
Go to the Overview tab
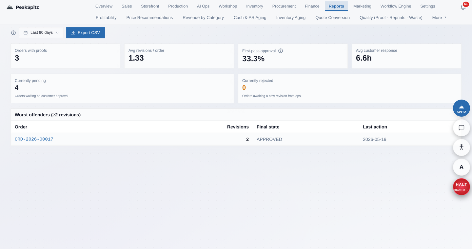[104, 6]
